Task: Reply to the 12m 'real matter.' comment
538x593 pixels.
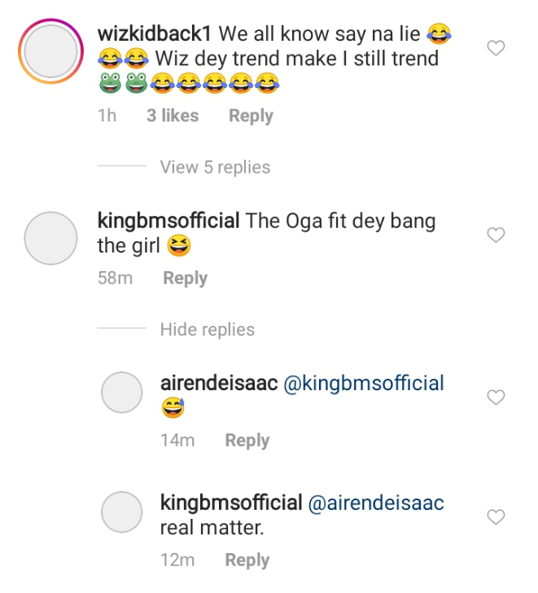Action: point(247,560)
